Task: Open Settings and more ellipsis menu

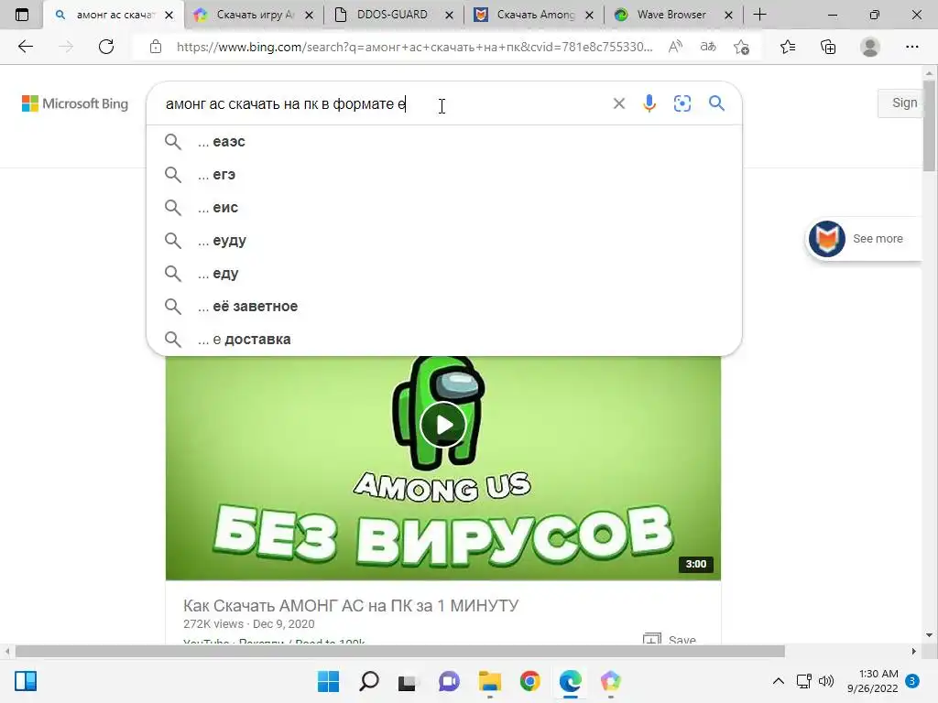Action: [911, 47]
